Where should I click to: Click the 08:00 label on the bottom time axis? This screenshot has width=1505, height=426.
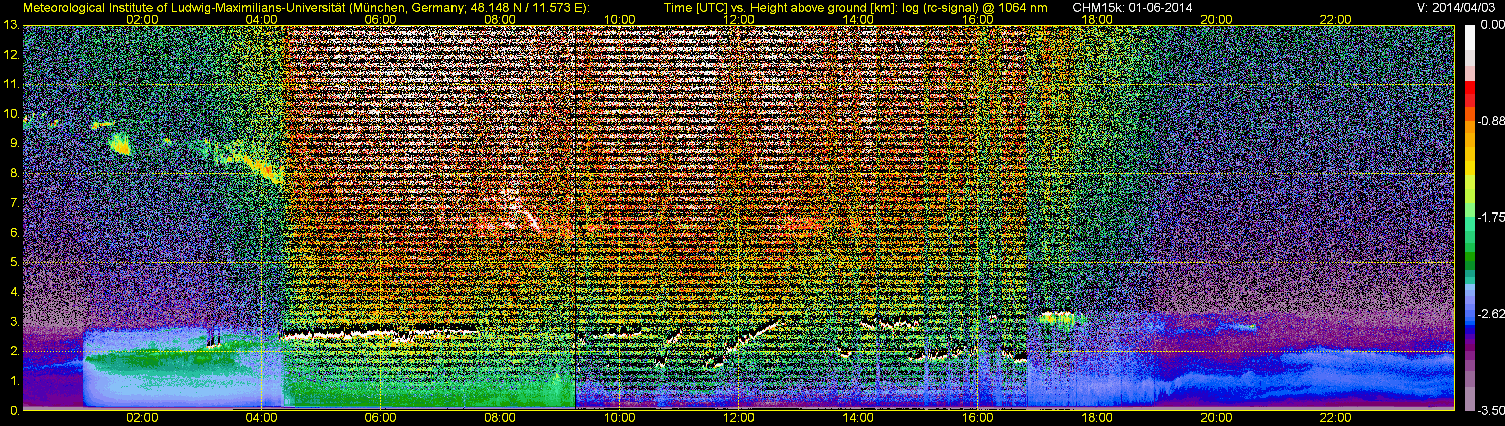pyautogui.click(x=500, y=418)
